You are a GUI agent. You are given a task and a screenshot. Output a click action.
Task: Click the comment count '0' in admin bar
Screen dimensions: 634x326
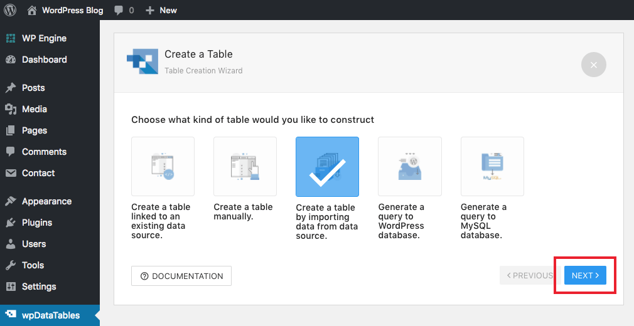(x=131, y=11)
